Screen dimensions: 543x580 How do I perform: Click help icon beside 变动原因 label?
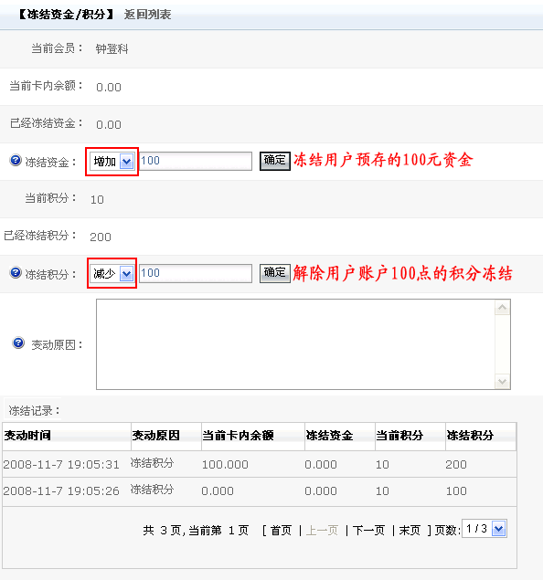click(x=18, y=343)
